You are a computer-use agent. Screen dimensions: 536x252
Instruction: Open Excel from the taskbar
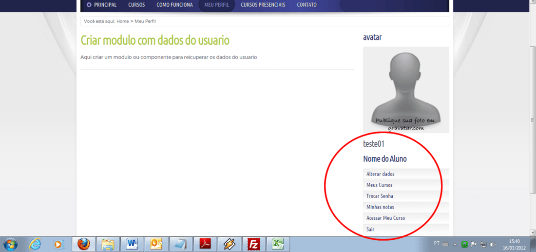click(278, 244)
